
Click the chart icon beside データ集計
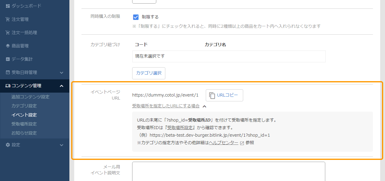click(x=8, y=59)
